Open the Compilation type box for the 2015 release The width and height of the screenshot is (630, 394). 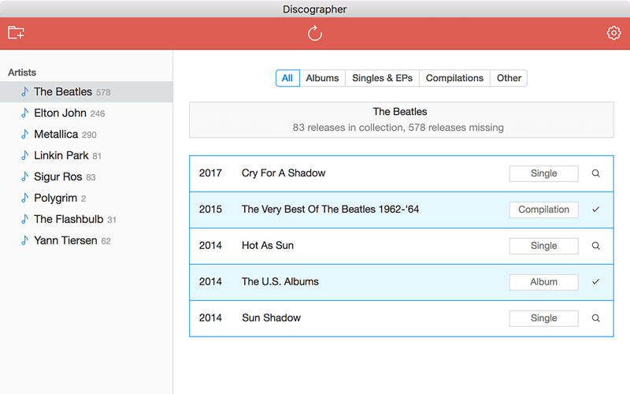click(543, 210)
